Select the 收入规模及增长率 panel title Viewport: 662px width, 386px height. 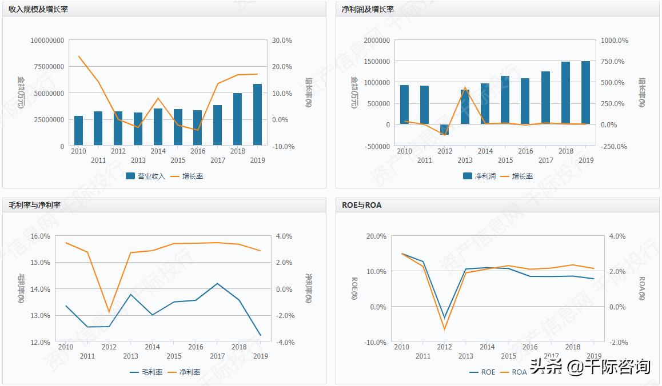click(x=38, y=9)
